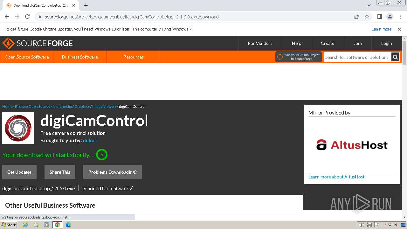Open the Help menu
Viewport: 407px width, 229px height.
296,43
